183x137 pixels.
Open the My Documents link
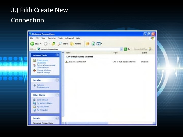click(x=43, y=107)
